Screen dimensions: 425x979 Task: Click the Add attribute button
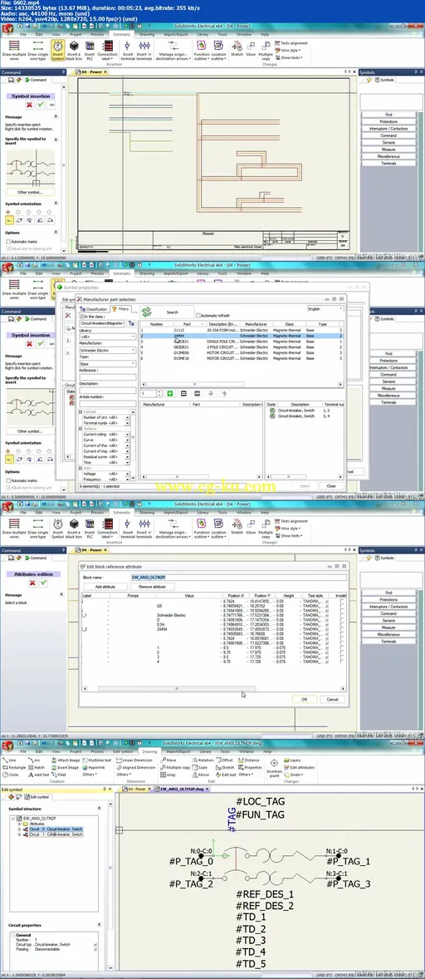coord(105,587)
